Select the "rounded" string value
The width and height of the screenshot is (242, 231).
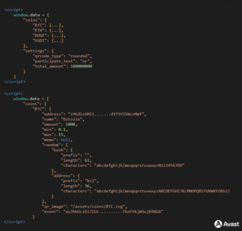[x=79, y=56]
